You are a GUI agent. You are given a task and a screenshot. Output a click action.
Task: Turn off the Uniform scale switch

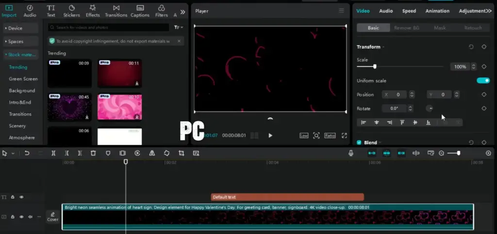[x=483, y=80]
